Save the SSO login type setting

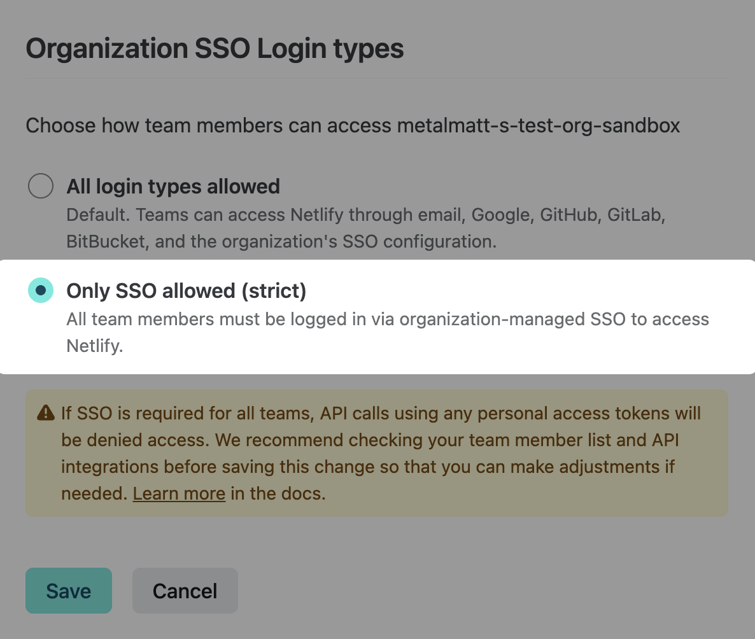(x=69, y=591)
